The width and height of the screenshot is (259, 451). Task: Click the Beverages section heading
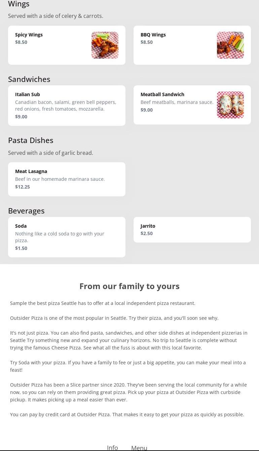tap(26, 211)
